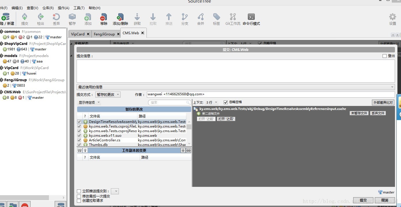Click the 丢弃 (Discard) toolbar icon

tap(56, 19)
